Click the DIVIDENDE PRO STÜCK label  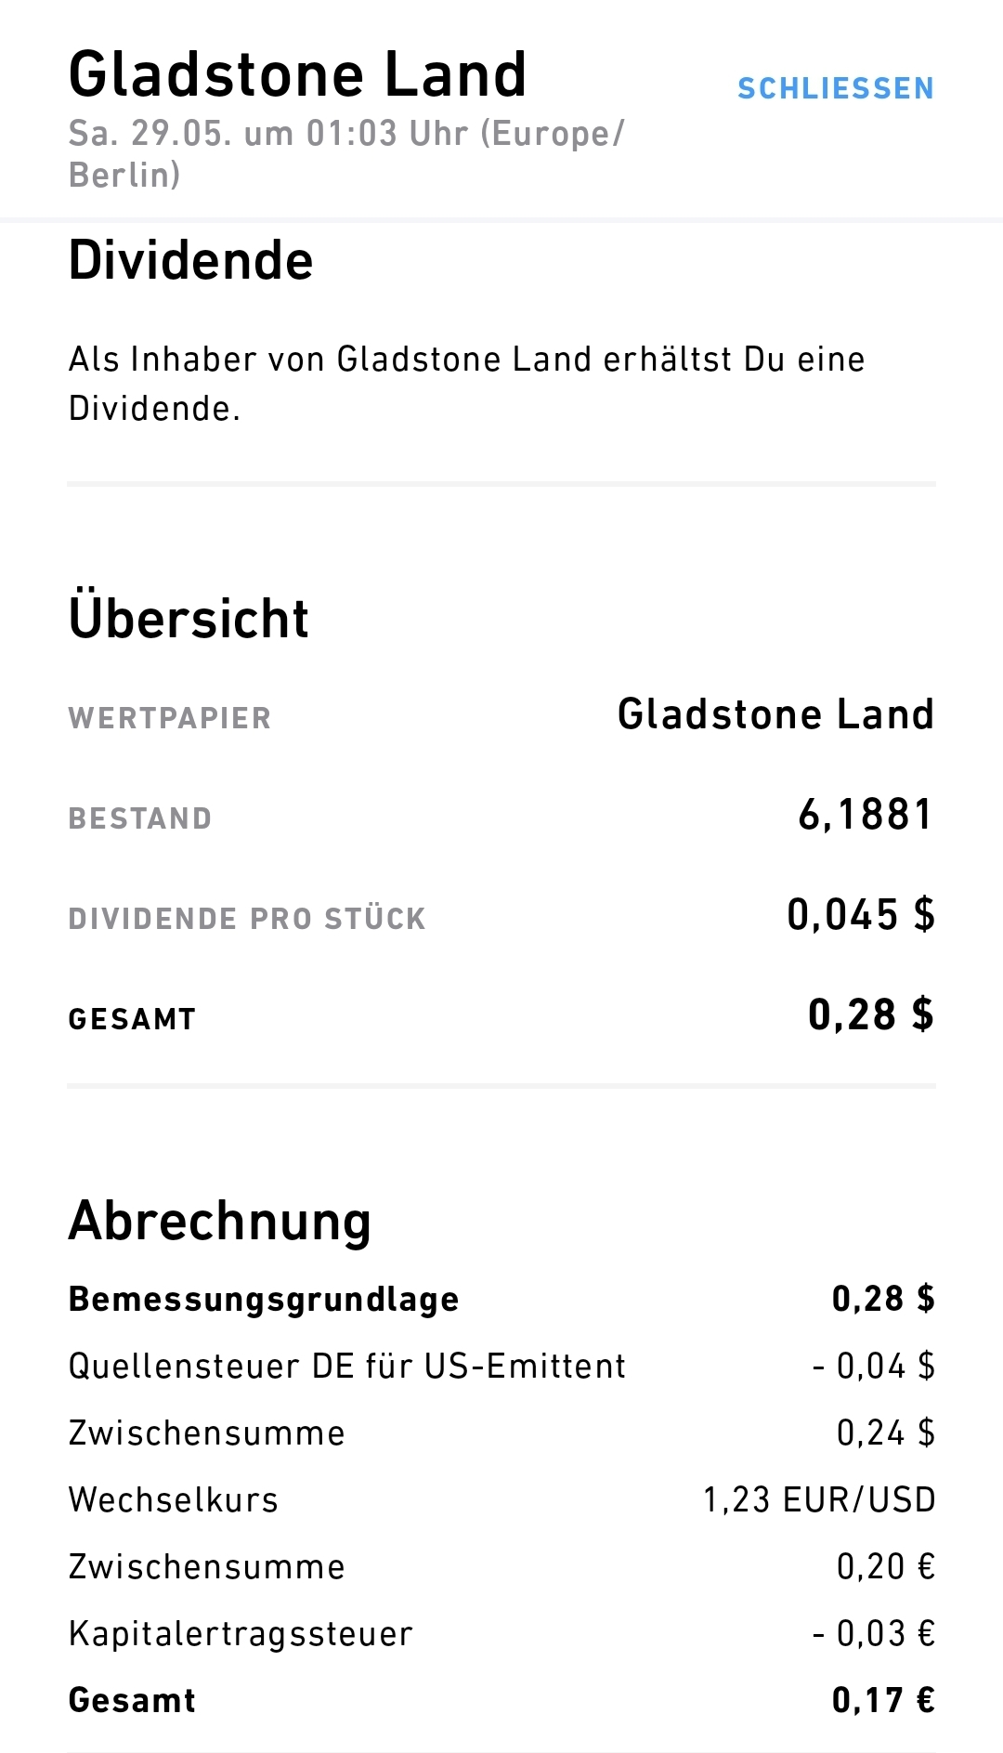pyautogui.click(x=247, y=919)
